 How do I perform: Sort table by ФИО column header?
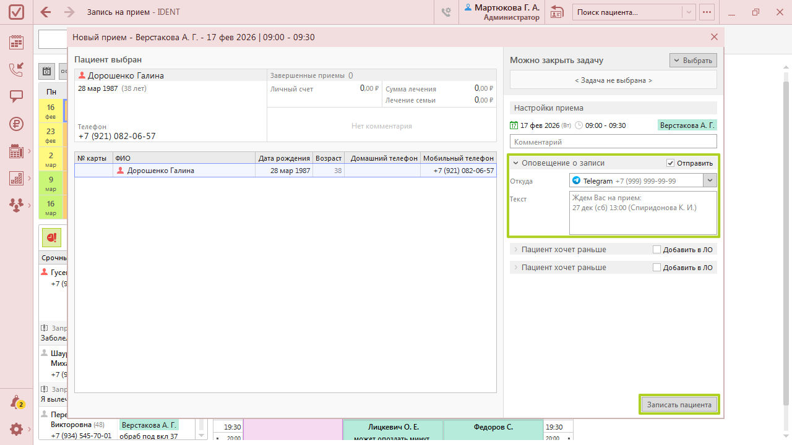click(x=184, y=158)
